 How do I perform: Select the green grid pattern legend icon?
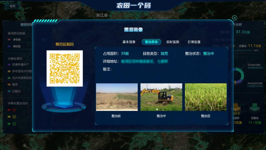coord(14,124)
